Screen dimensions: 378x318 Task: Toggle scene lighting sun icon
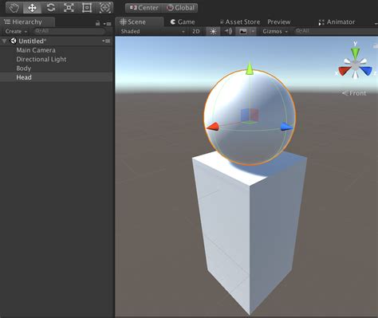point(213,31)
